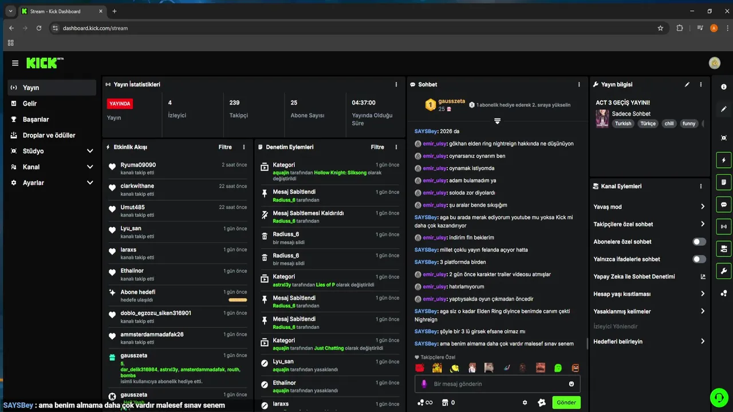Click the browser address bar URL

click(x=95, y=28)
